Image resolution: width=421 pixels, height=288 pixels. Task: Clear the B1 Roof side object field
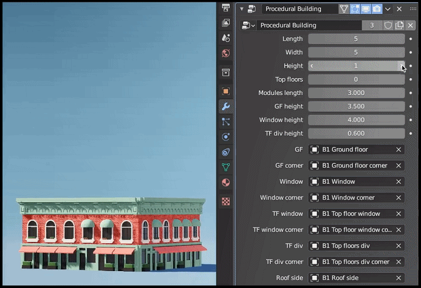(x=398, y=278)
